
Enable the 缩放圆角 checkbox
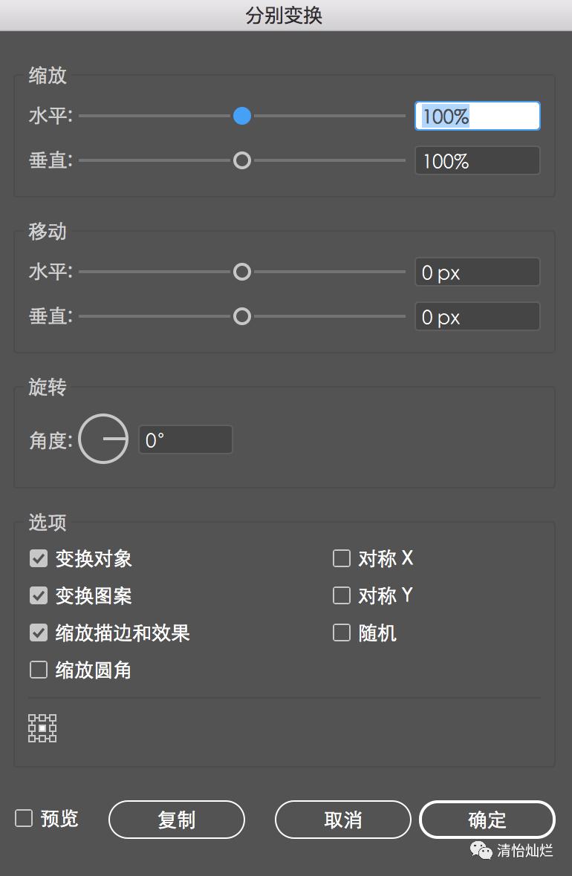39,670
